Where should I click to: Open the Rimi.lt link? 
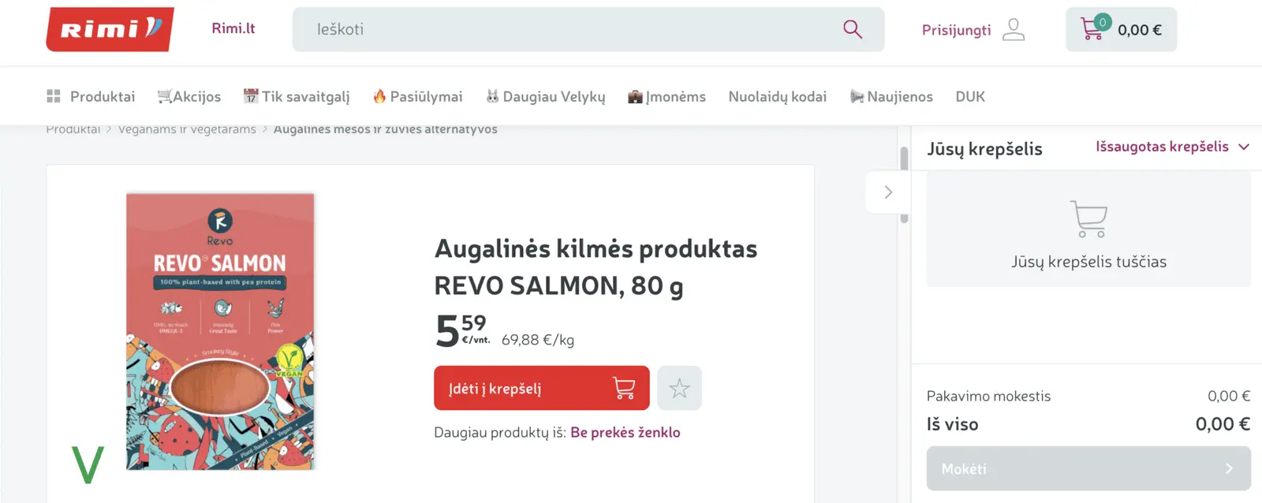point(233,28)
